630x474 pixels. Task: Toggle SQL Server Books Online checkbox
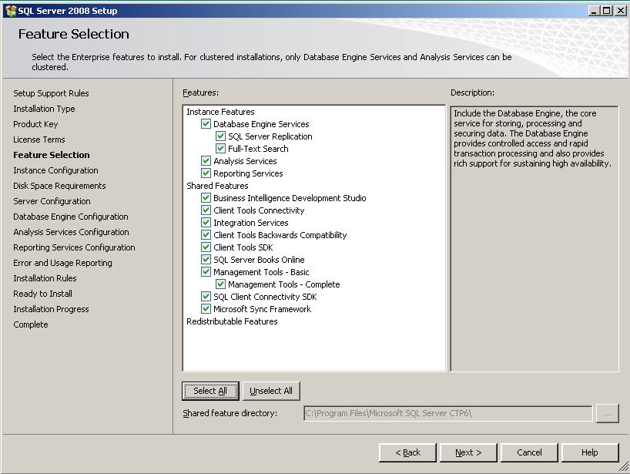[x=206, y=260]
